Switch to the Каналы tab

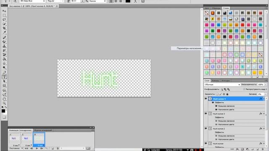pyautogui.click(x=215, y=81)
